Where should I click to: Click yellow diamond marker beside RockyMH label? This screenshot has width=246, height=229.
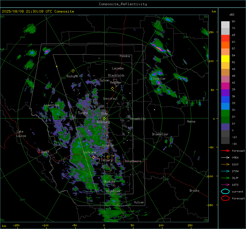coord(73,71)
